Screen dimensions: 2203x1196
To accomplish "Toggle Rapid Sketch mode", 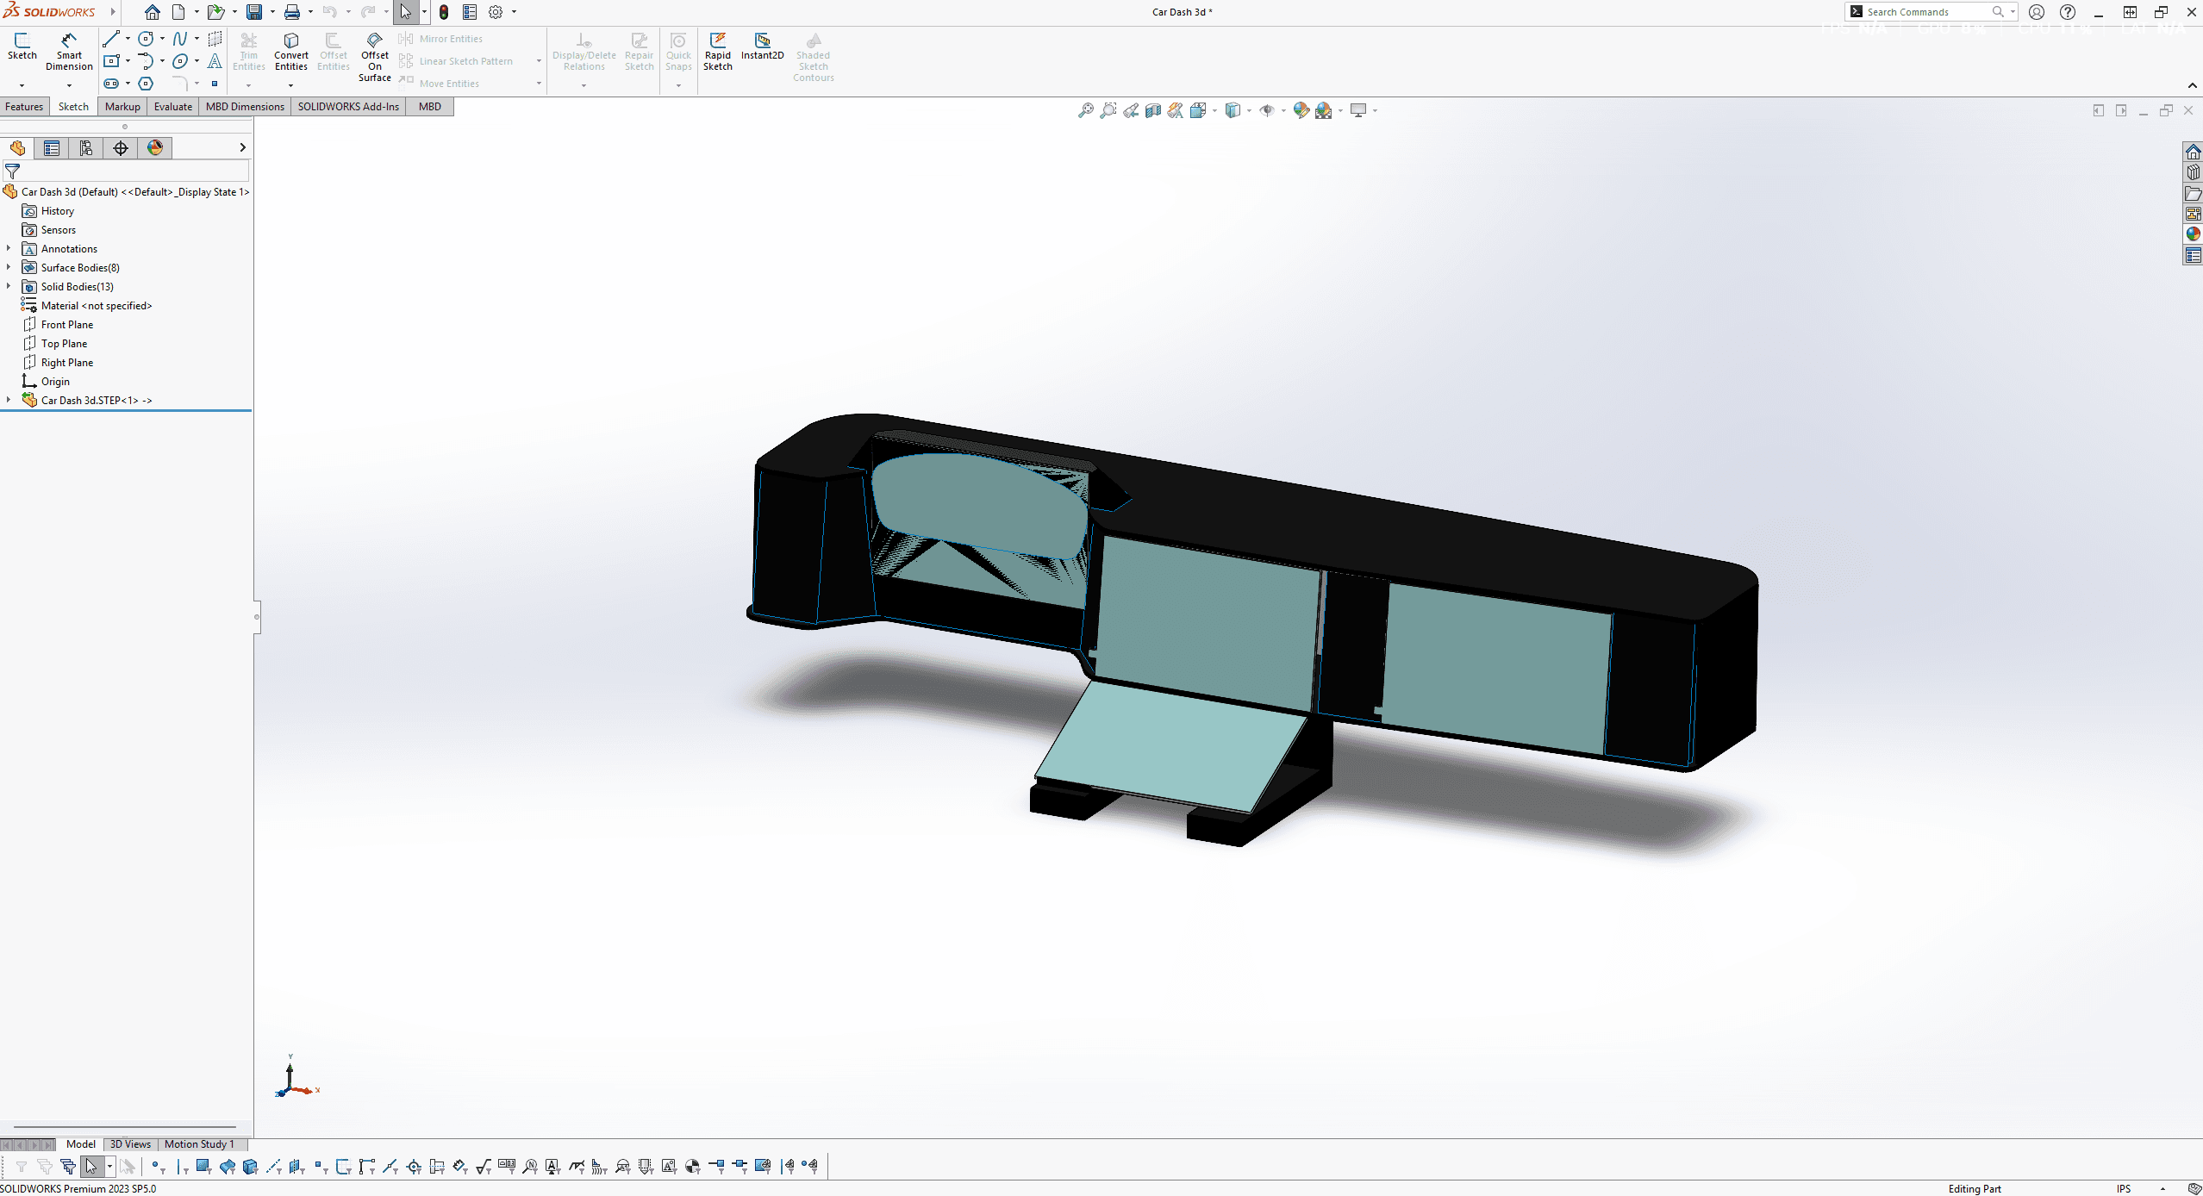I will coord(717,51).
